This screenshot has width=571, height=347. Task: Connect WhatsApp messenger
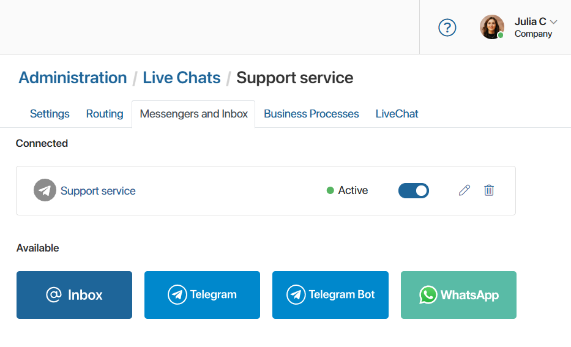pyautogui.click(x=458, y=295)
